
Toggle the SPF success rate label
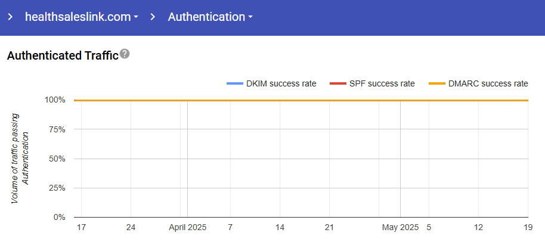click(380, 83)
